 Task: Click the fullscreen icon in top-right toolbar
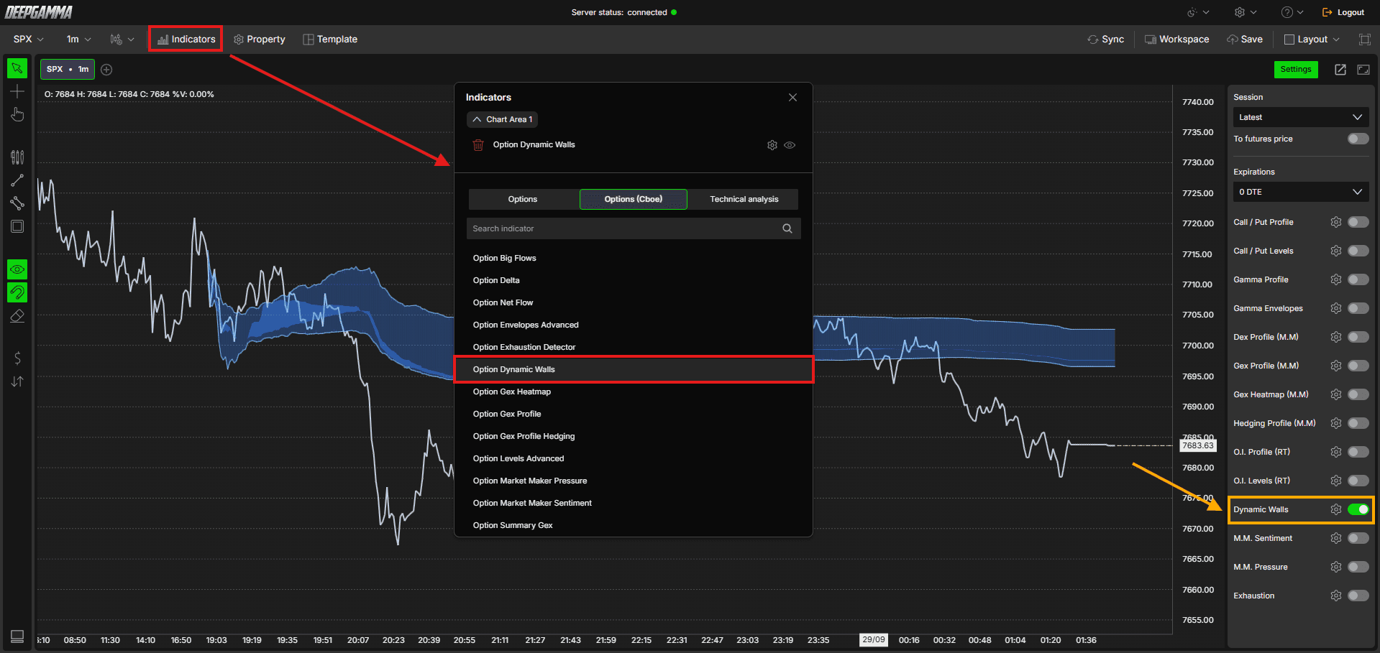1364,40
